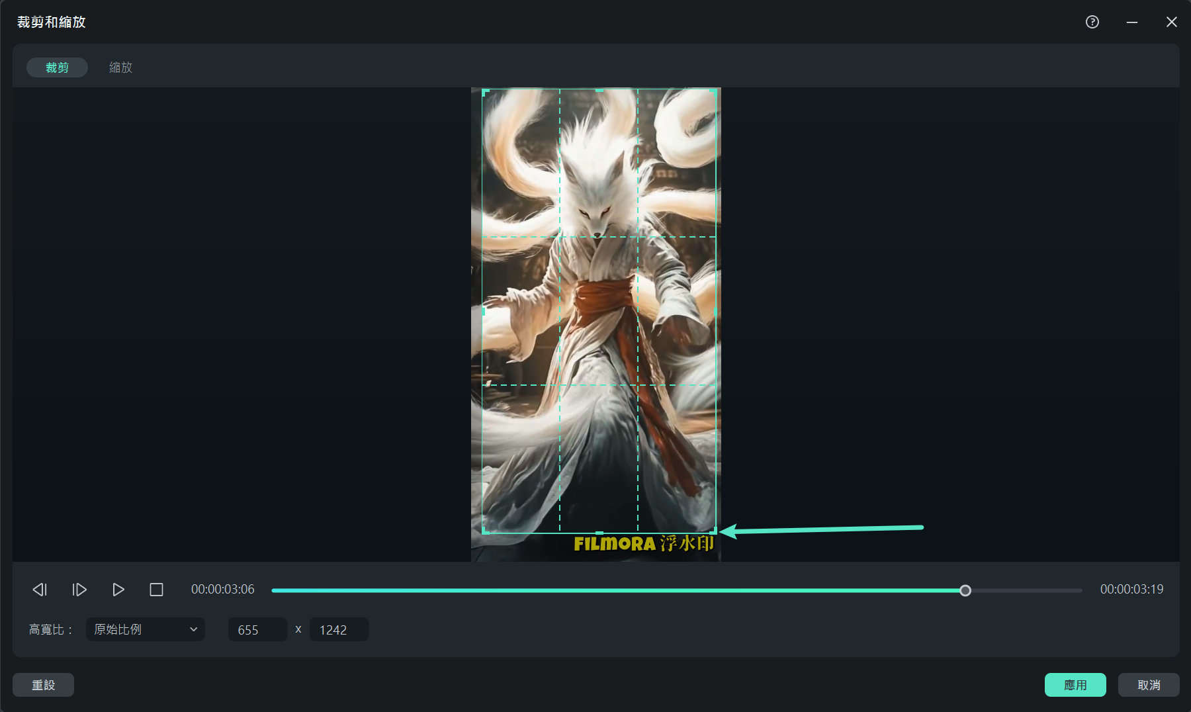The image size is (1191, 712).
Task: Stop the video playback
Action: click(156, 590)
